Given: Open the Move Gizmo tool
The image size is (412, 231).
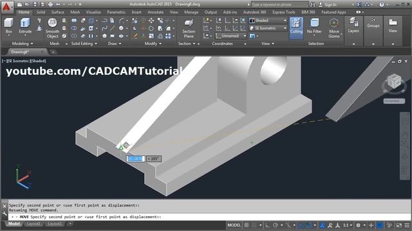Looking at the screenshot, I should click(334, 28).
